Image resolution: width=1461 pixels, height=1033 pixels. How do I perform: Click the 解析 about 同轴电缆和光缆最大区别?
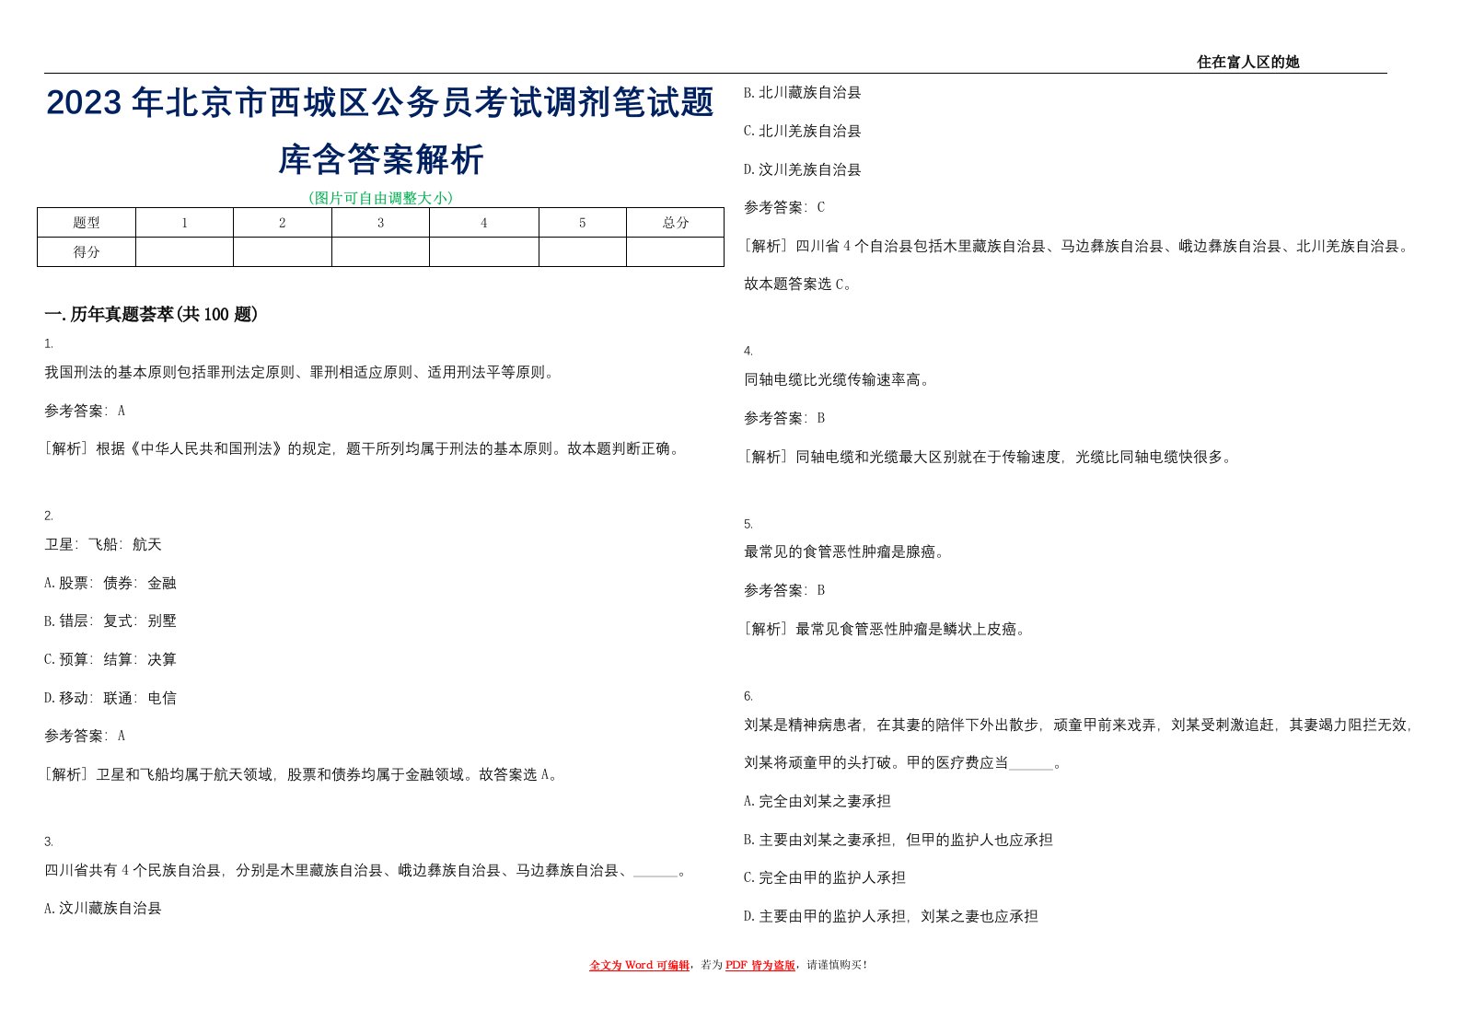(x=991, y=457)
